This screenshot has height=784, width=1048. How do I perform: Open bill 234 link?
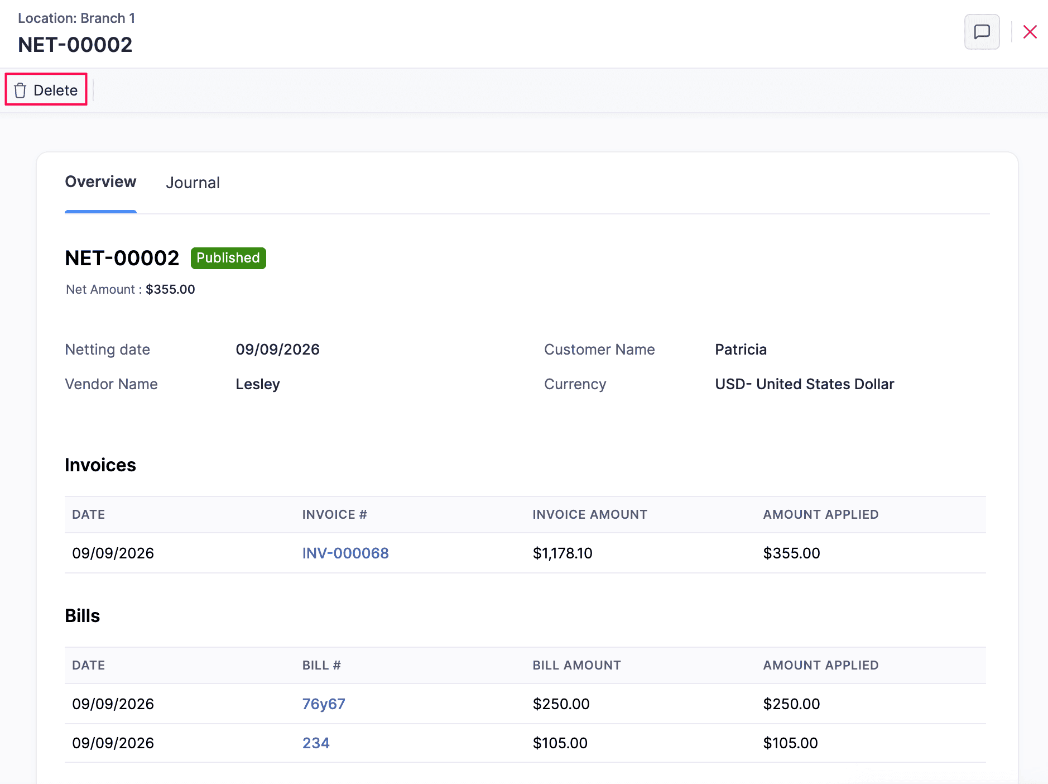[x=316, y=743]
